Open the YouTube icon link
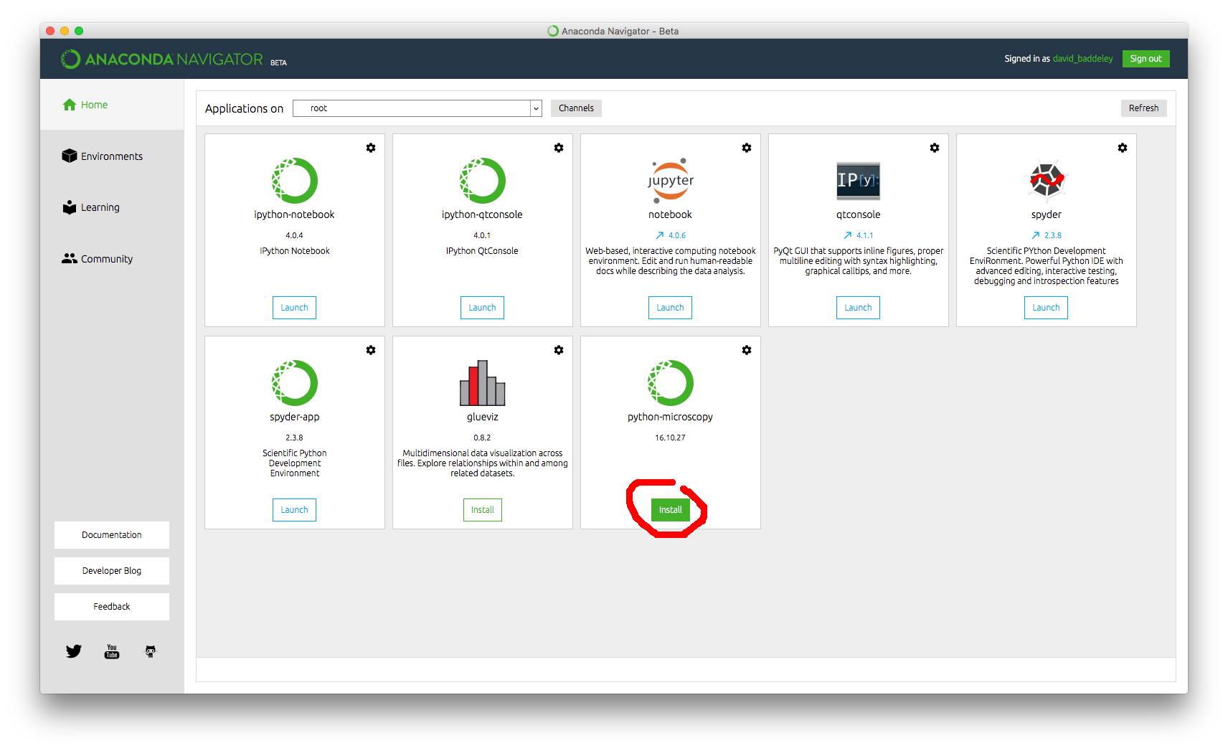 (x=112, y=651)
